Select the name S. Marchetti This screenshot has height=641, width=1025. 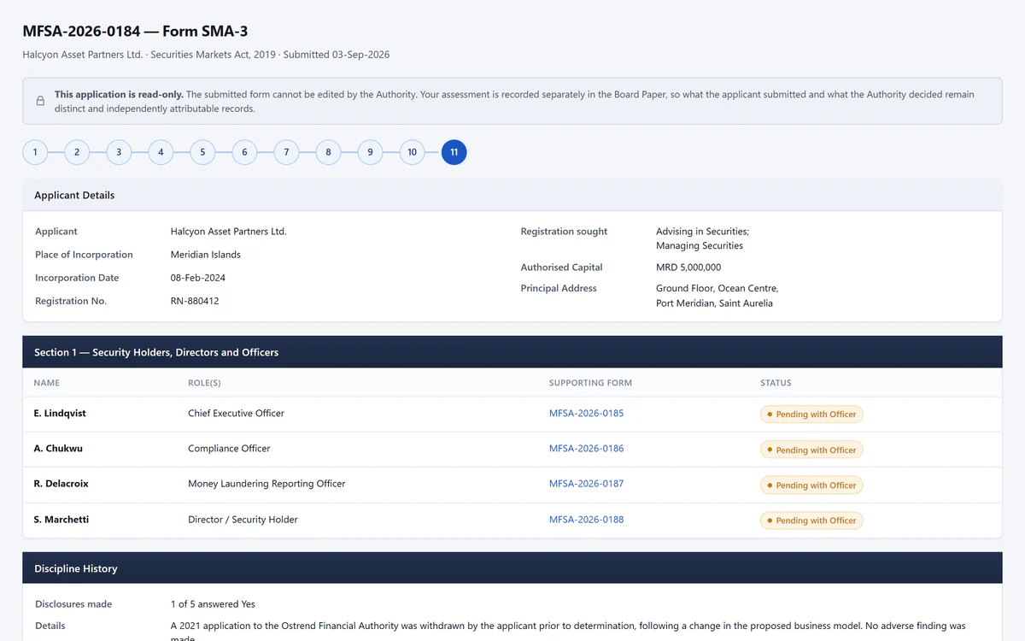coord(61,519)
